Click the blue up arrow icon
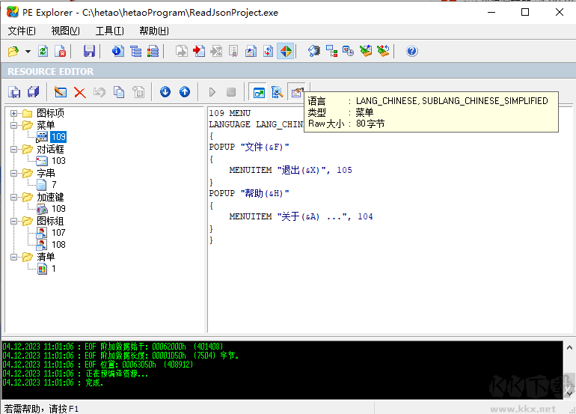576x414 pixels. [184, 92]
